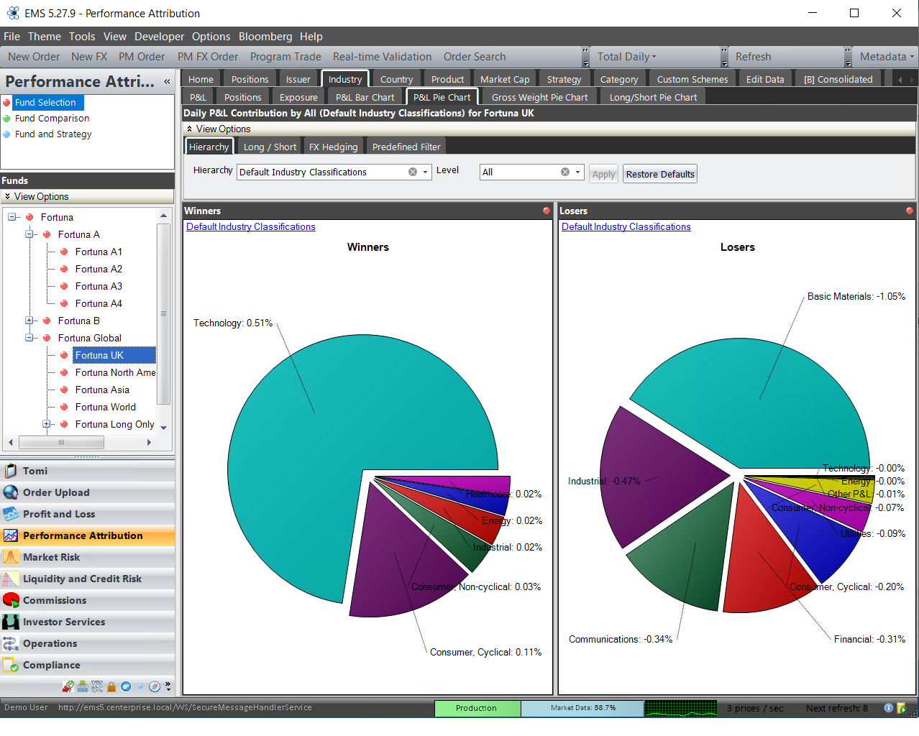Click the padlock icon in sidebar footer
This screenshot has height=736, width=919.
[111, 686]
